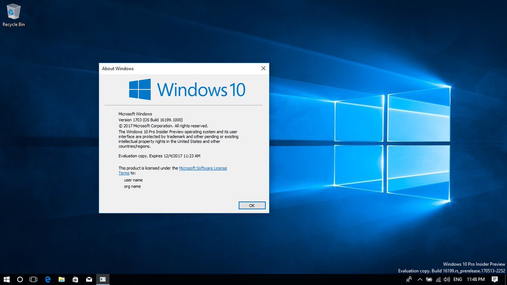Open Wi-Fi network status from the tray
The height and width of the screenshot is (285, 507).
[438, 279]
